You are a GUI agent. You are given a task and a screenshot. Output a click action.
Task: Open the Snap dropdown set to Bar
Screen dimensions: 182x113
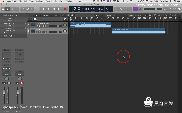click(x=120, y=15)
